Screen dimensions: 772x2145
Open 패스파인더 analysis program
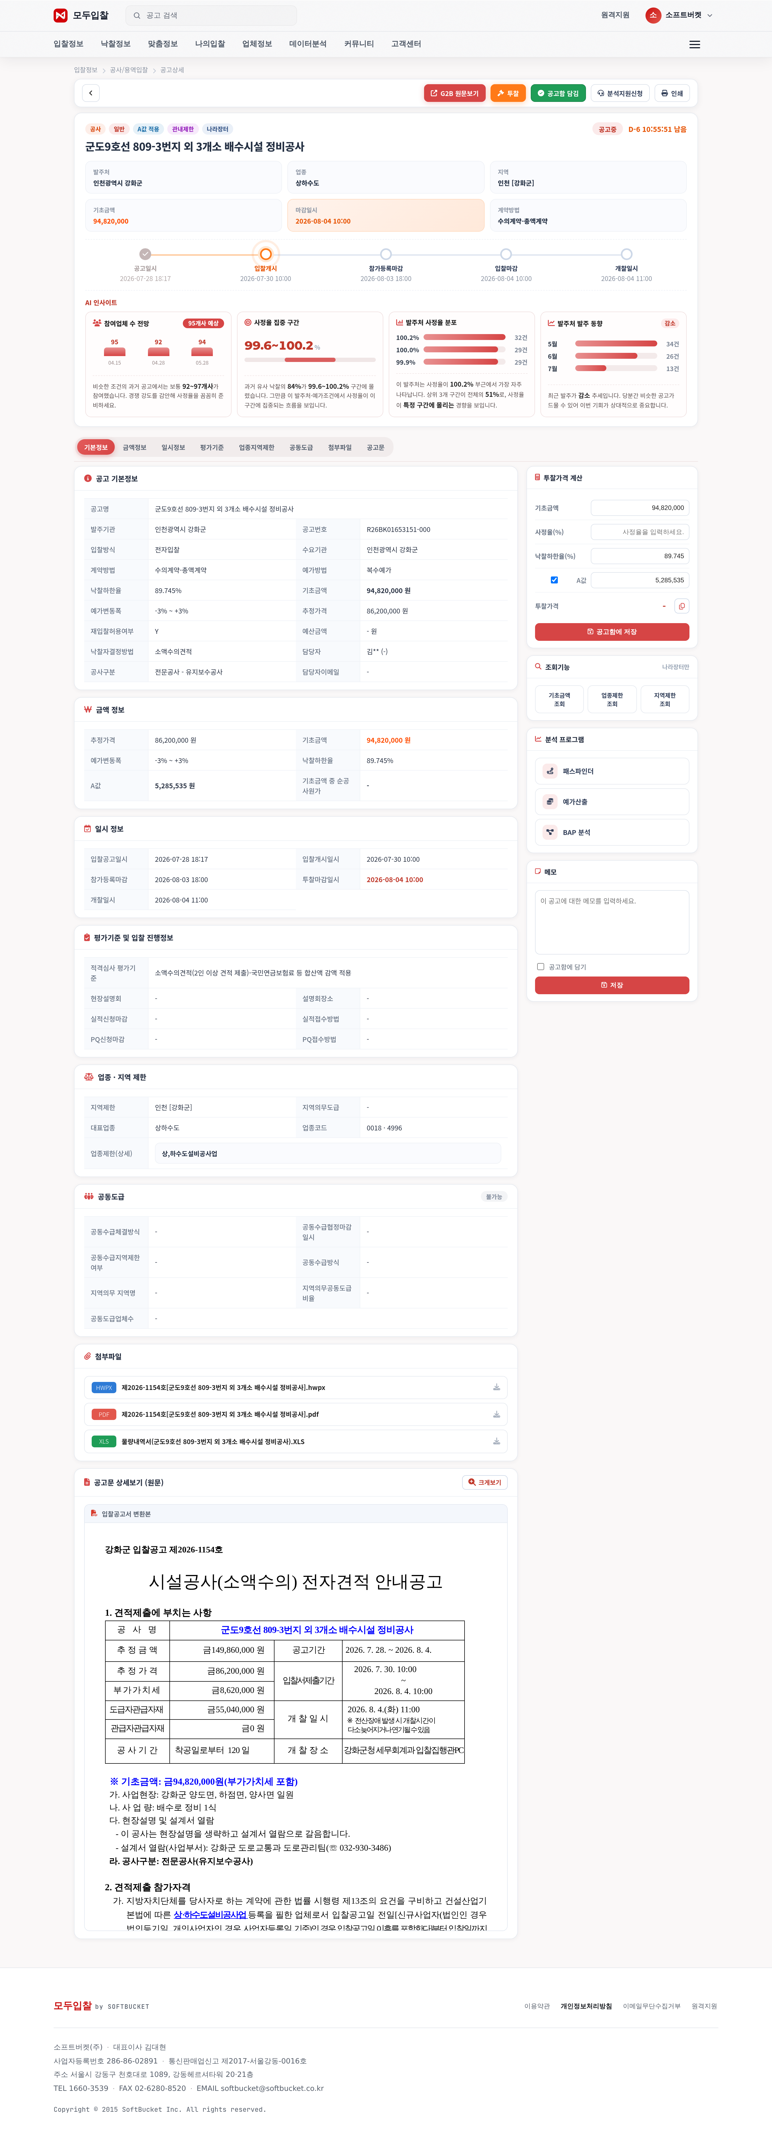(x=612, y=771)
